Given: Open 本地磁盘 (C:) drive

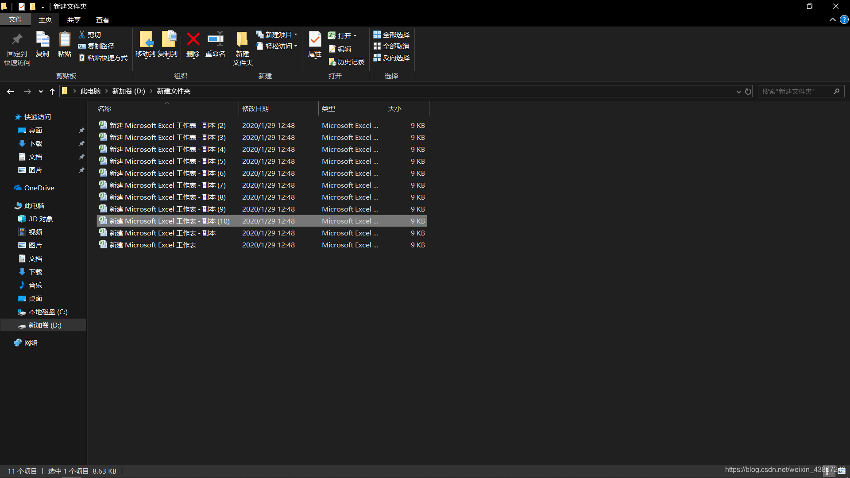Looking at the screenshot, I should tap(48, 312).
